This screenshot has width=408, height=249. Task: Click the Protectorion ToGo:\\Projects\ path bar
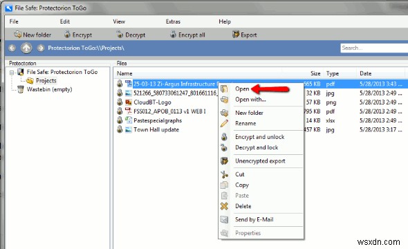86,48
